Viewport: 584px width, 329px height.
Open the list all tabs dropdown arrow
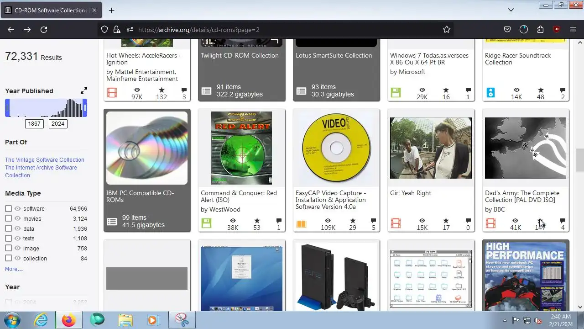coord(511,10)
